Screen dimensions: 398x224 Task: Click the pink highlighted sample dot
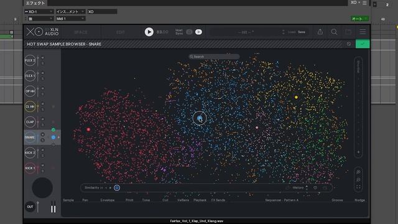[257, 128]
